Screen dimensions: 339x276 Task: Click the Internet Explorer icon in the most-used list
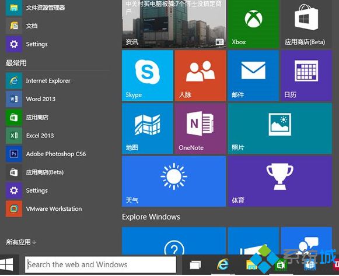coord(14,81)
